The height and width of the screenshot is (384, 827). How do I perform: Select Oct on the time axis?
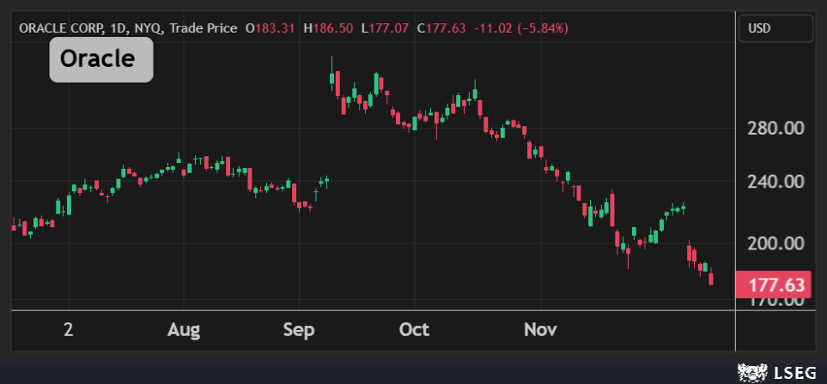[x=414, y=330]
